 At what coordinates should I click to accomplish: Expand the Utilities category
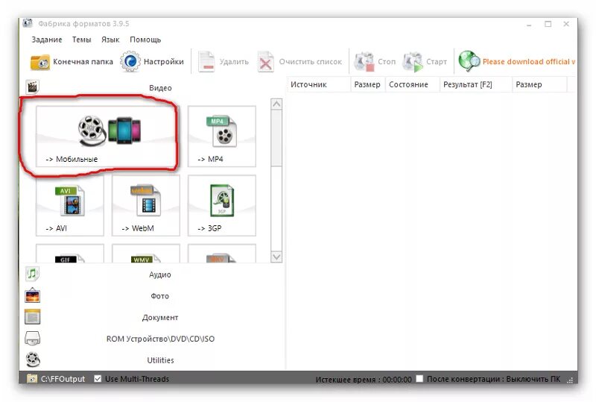[152, 359]
